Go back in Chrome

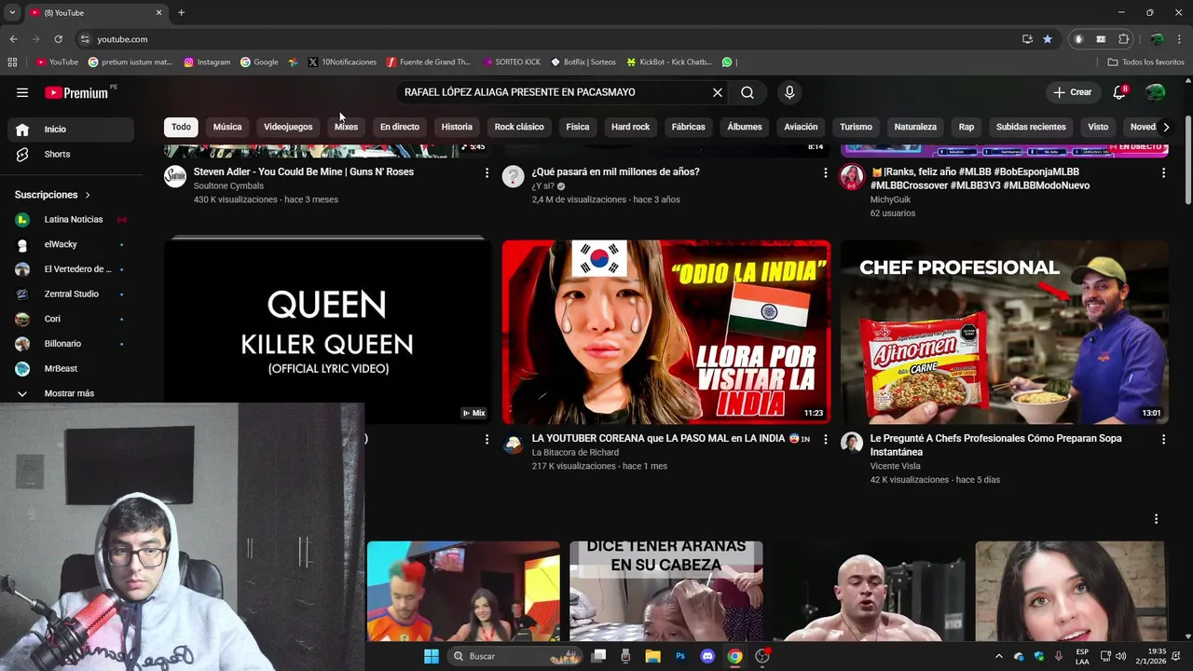[13, 39]
